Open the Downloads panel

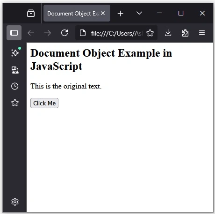pos(168,33)
